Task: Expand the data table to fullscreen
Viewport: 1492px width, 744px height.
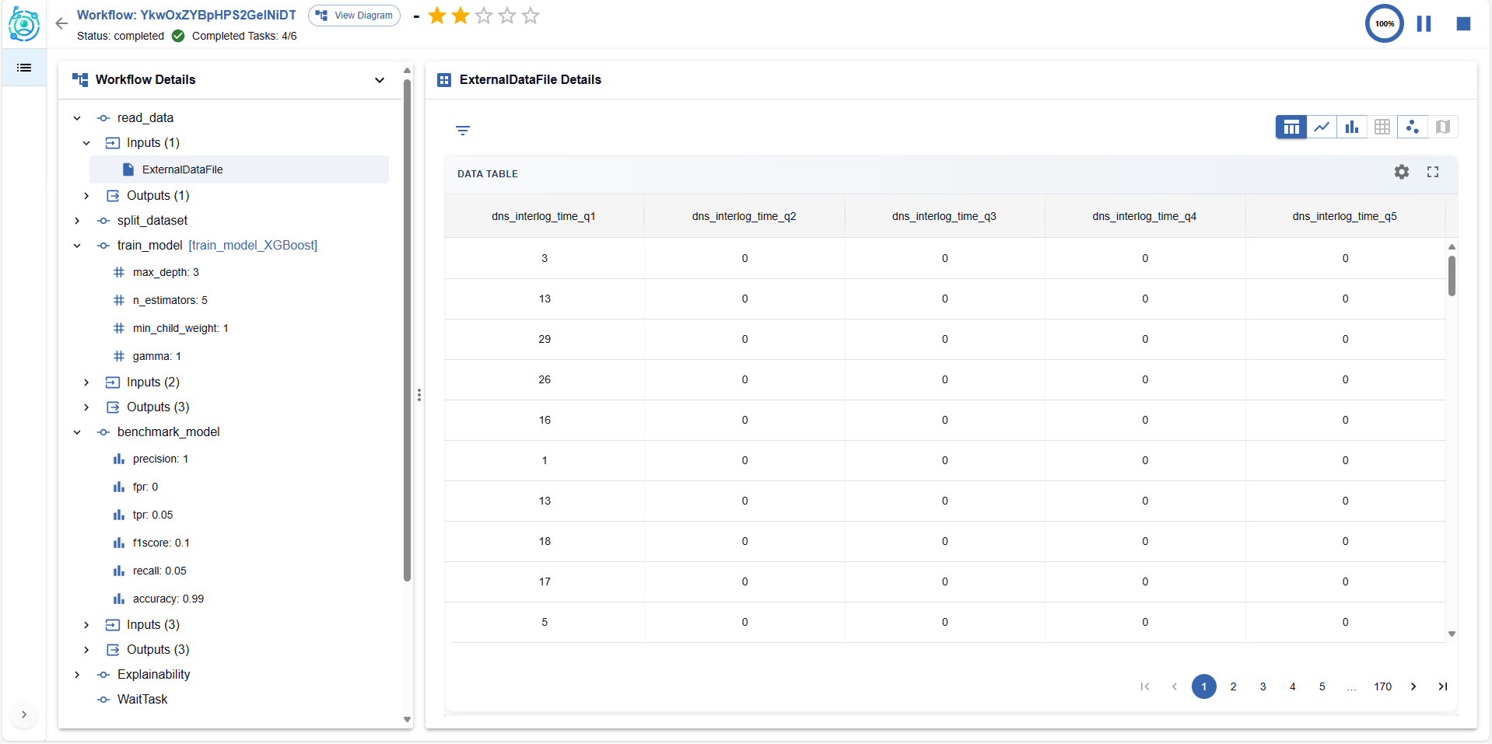Action: point(1432,172)
